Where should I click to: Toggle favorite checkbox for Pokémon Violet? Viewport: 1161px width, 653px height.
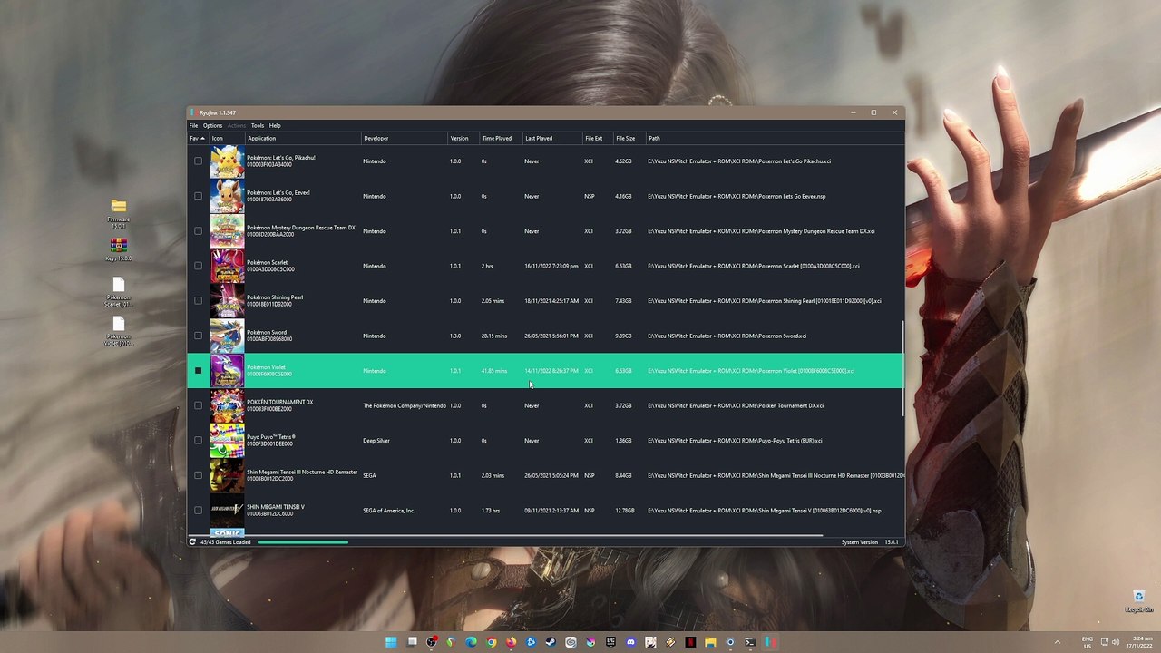[198, 371]
